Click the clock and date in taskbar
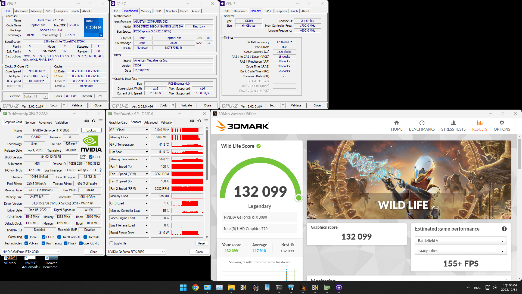Image resolution: width=522 pixels, height=294 pixels. (509, 287)
